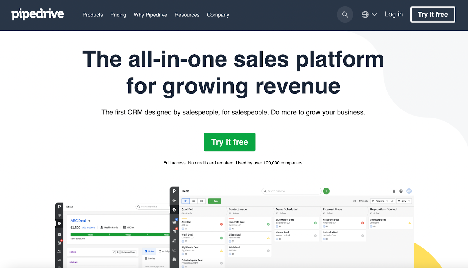Viewport: 468px width, 268px height.
Task: Open the site search magnifier icon
Action: (345, 14)
